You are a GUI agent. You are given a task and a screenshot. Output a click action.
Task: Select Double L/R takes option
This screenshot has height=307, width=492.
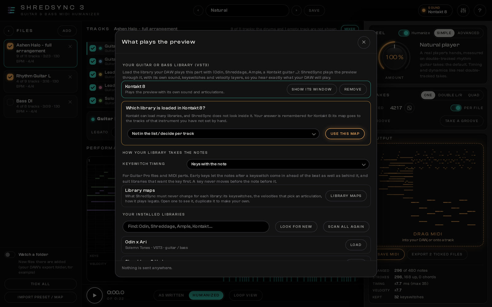pos(450,95)
